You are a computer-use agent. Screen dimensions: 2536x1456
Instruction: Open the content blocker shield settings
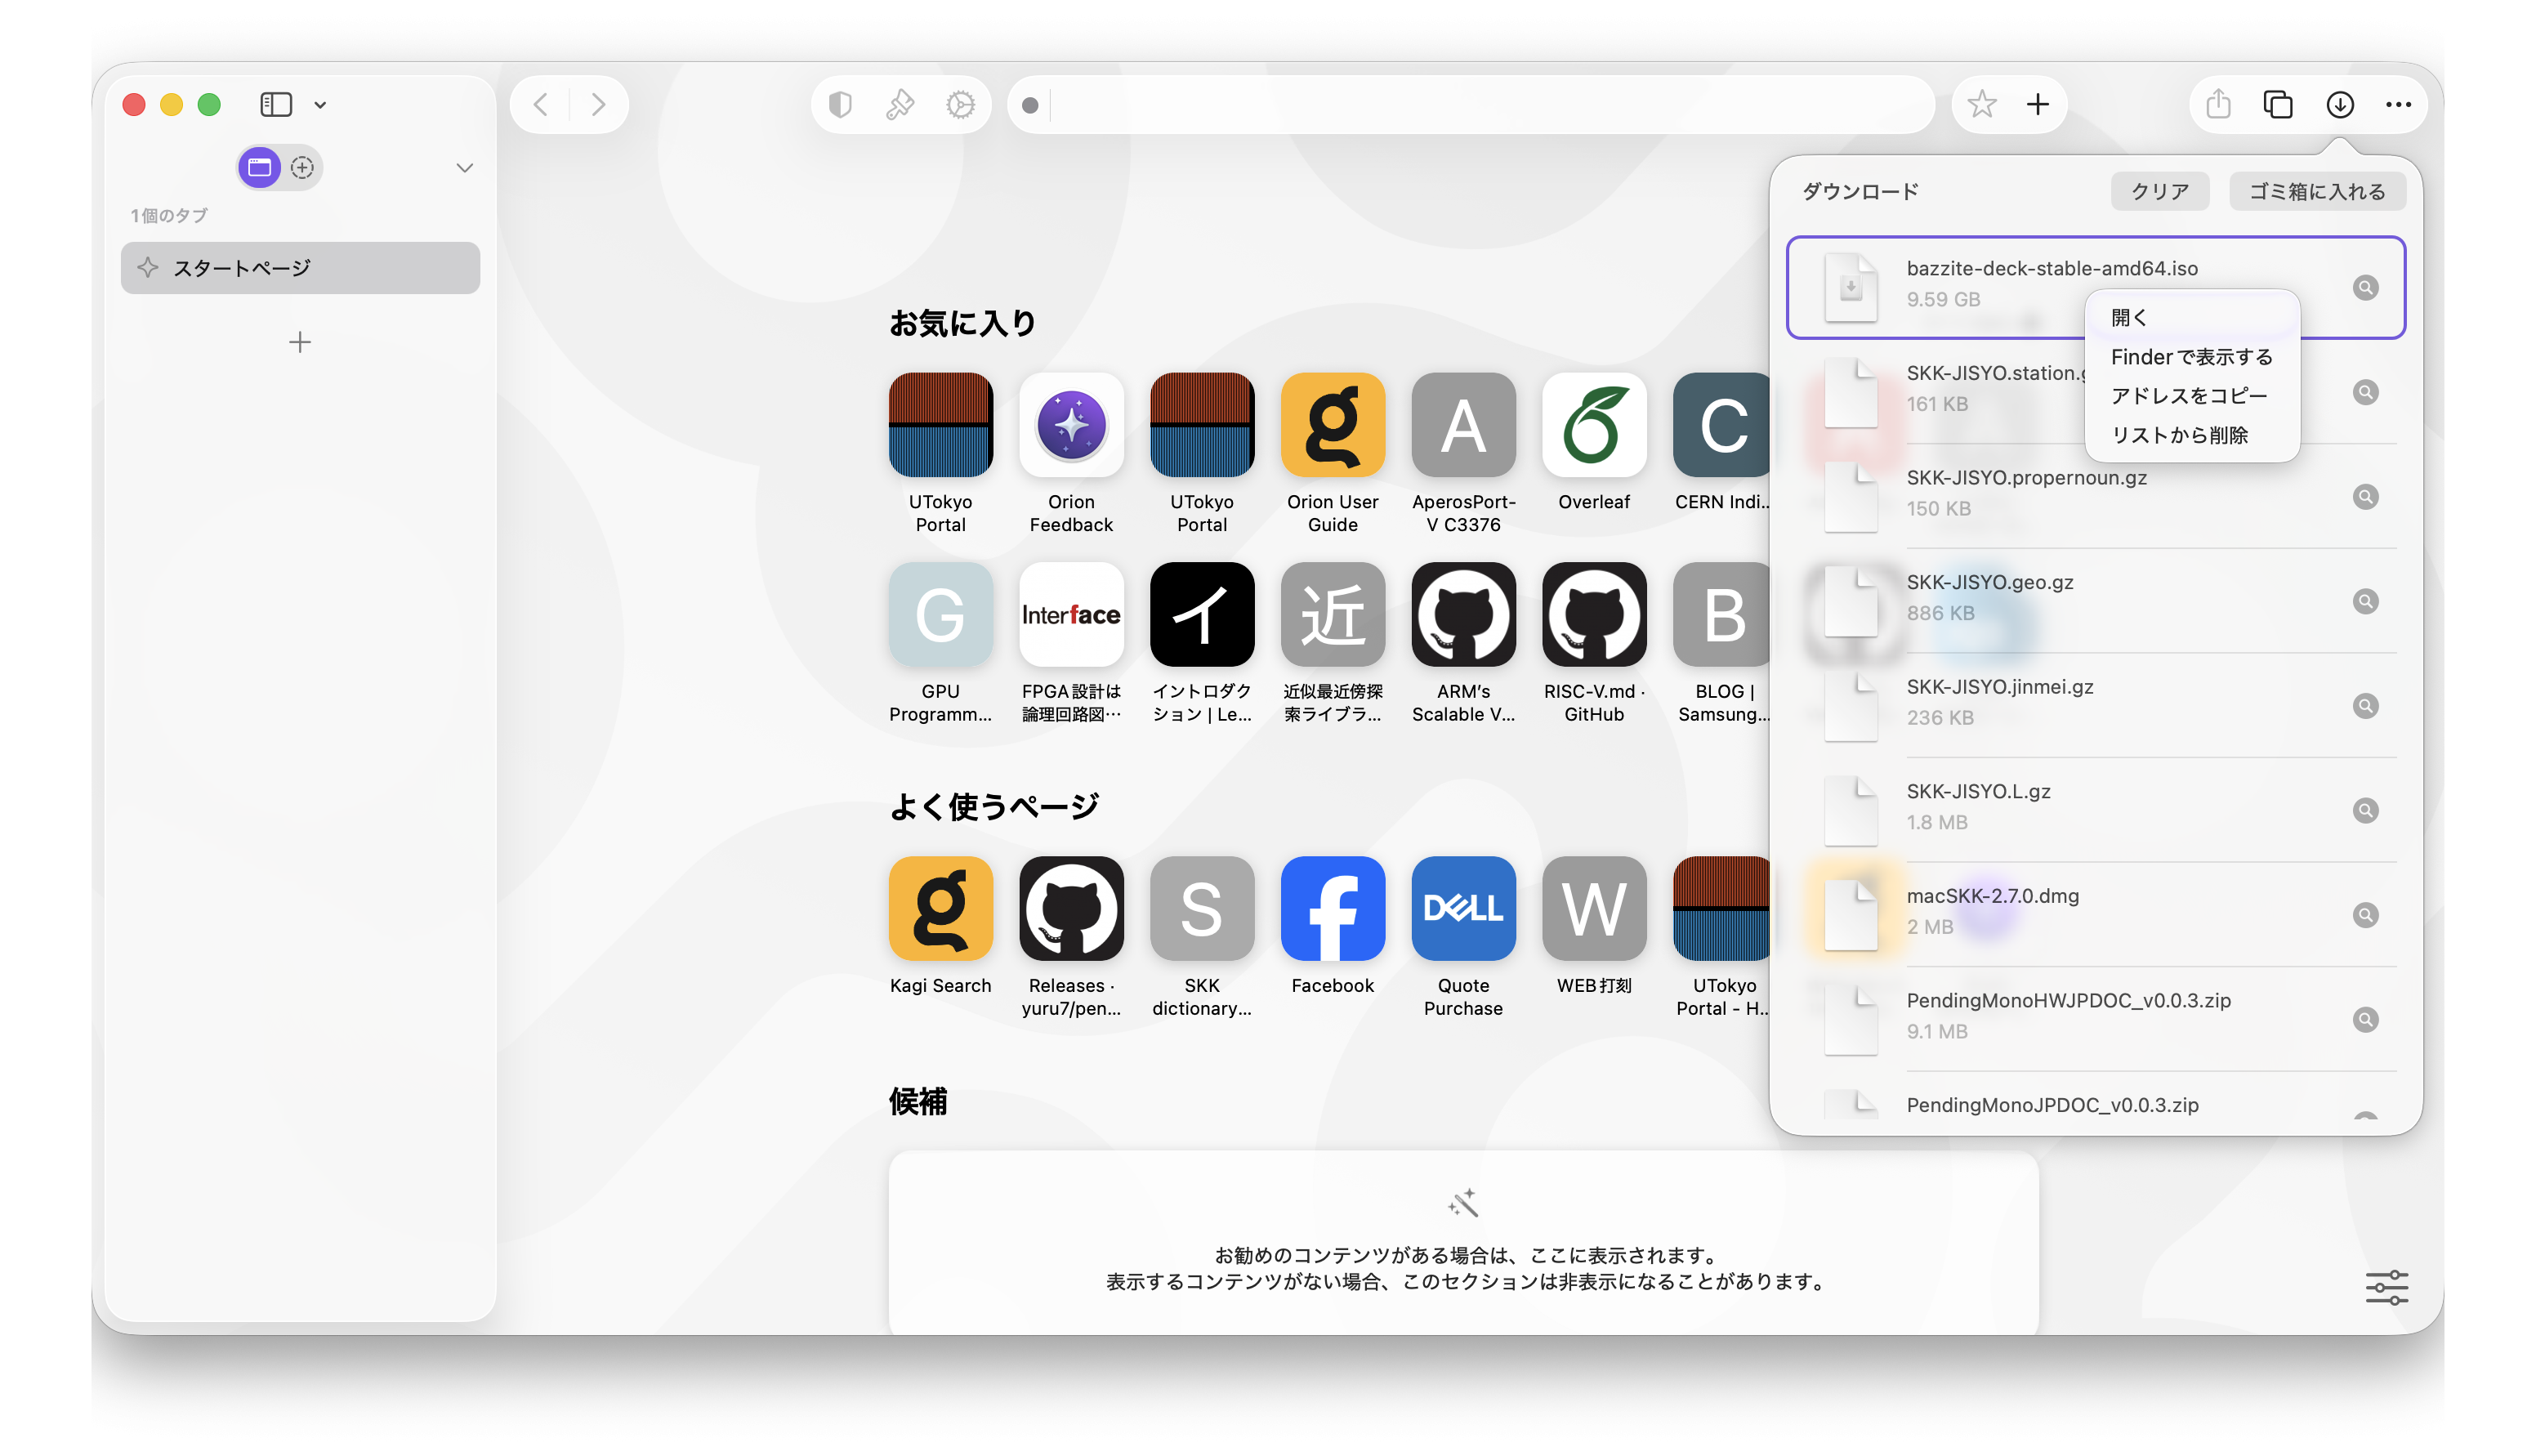pyautogui.click(x=840, y=104)
